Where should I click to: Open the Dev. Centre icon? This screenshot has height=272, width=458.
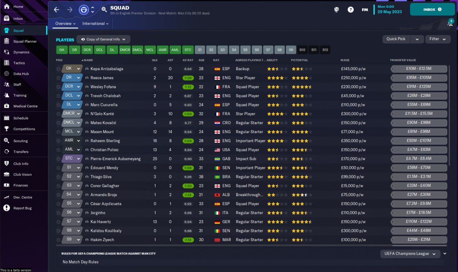(6, 197)
